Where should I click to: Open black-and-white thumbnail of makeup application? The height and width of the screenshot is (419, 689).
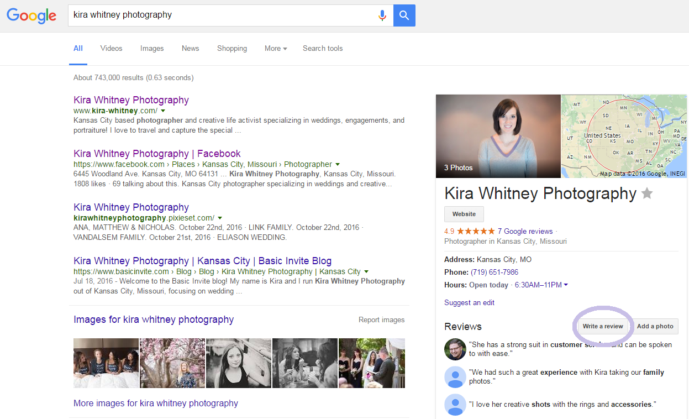(x=304, y=363)
